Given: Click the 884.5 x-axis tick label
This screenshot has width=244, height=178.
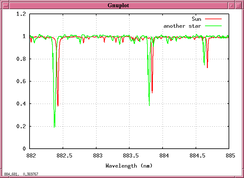Looking at the screenshot, I should coord(196,155).
